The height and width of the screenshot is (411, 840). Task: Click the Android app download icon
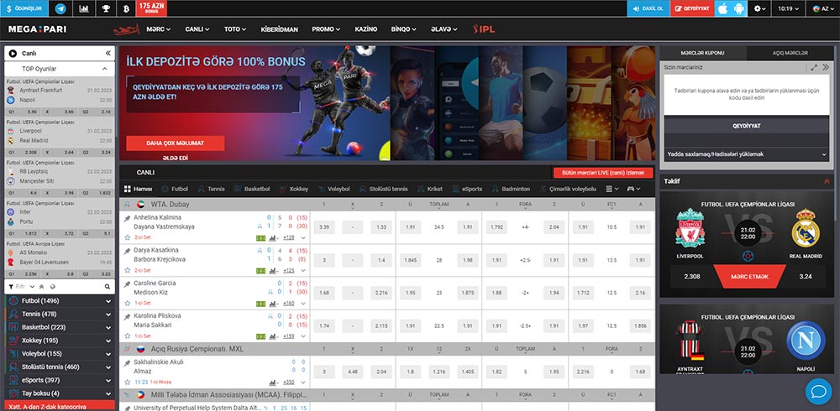739,8
